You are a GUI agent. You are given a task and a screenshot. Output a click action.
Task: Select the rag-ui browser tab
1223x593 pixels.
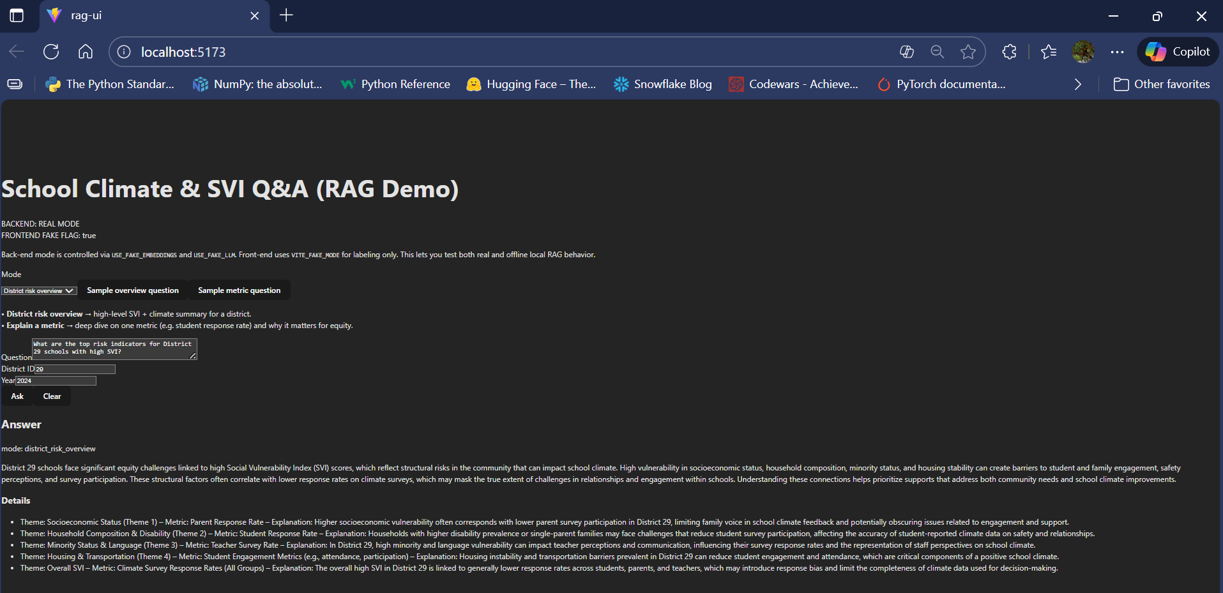click(155, 15)
